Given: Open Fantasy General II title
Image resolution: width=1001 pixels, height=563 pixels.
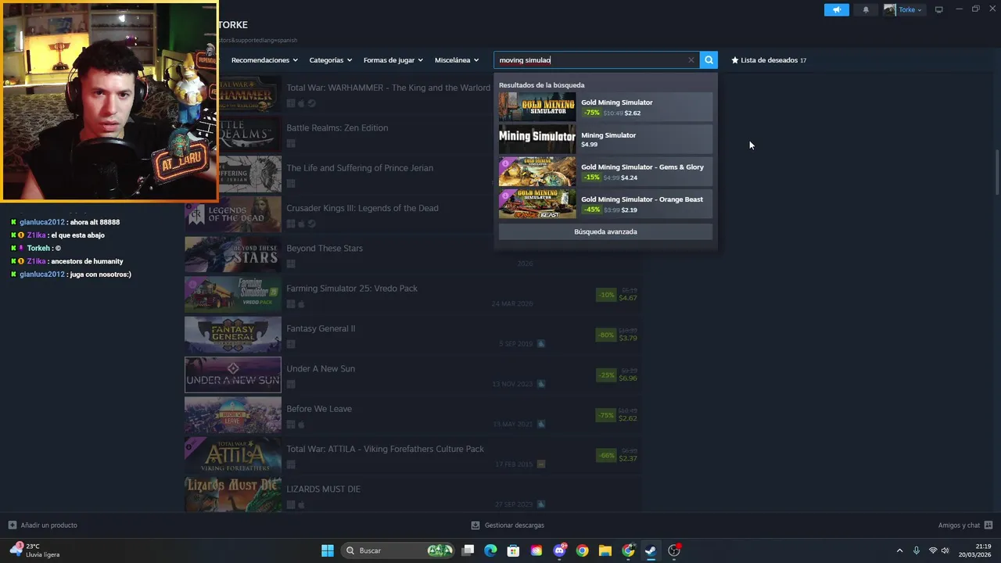Looking at the screenshot, I should click(321, 328).
